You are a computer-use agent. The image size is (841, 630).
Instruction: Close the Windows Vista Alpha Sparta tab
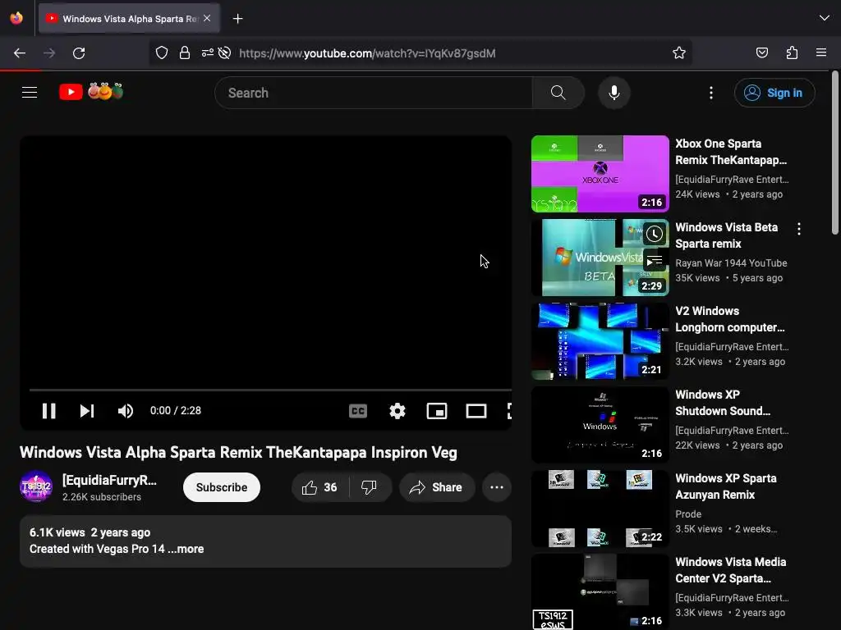click(x=207, y=18)
